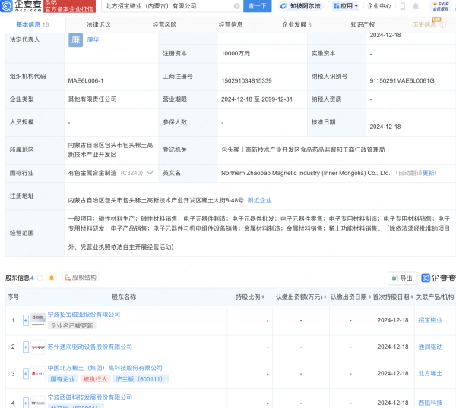Click 中国北方稀土 company logo thumbnail

38,374
